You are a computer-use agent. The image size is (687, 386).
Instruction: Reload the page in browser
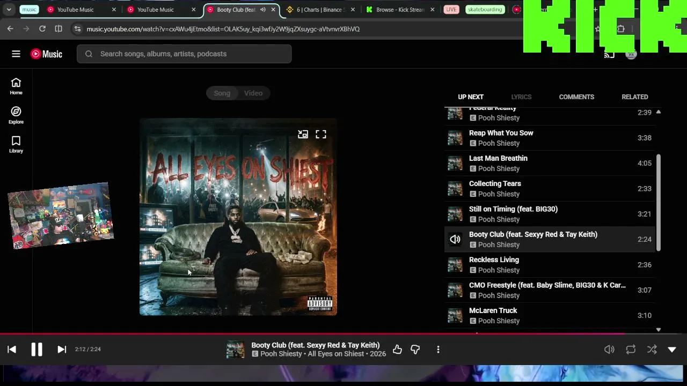pos(42,29)
